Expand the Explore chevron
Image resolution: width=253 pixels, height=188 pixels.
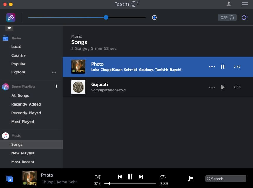click(54, 73)
